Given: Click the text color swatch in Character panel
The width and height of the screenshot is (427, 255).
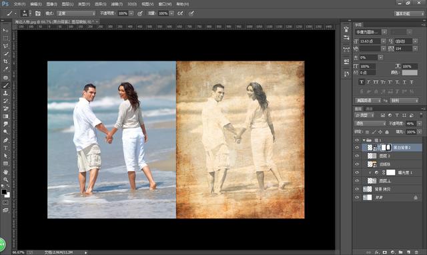Looking at the screenshot, I should coord(410,73).
